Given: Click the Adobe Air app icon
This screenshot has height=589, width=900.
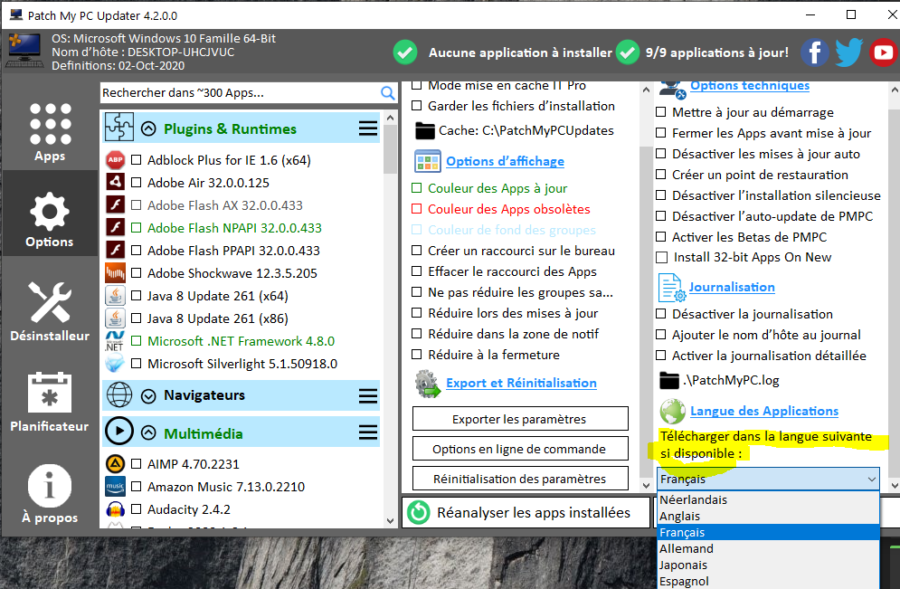Looking at the screenshot, I should 116,183.
